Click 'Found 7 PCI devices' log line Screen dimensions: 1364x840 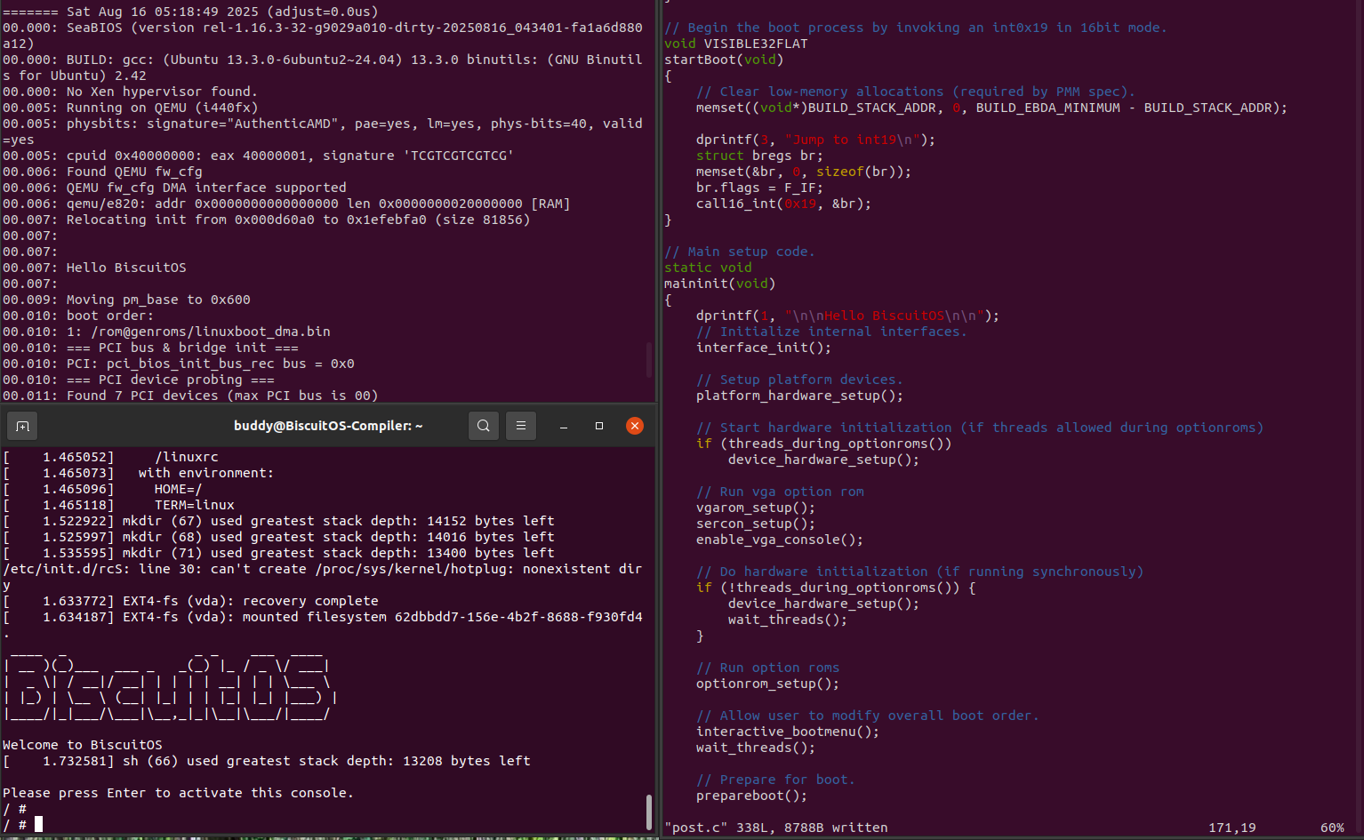[222, 396]
